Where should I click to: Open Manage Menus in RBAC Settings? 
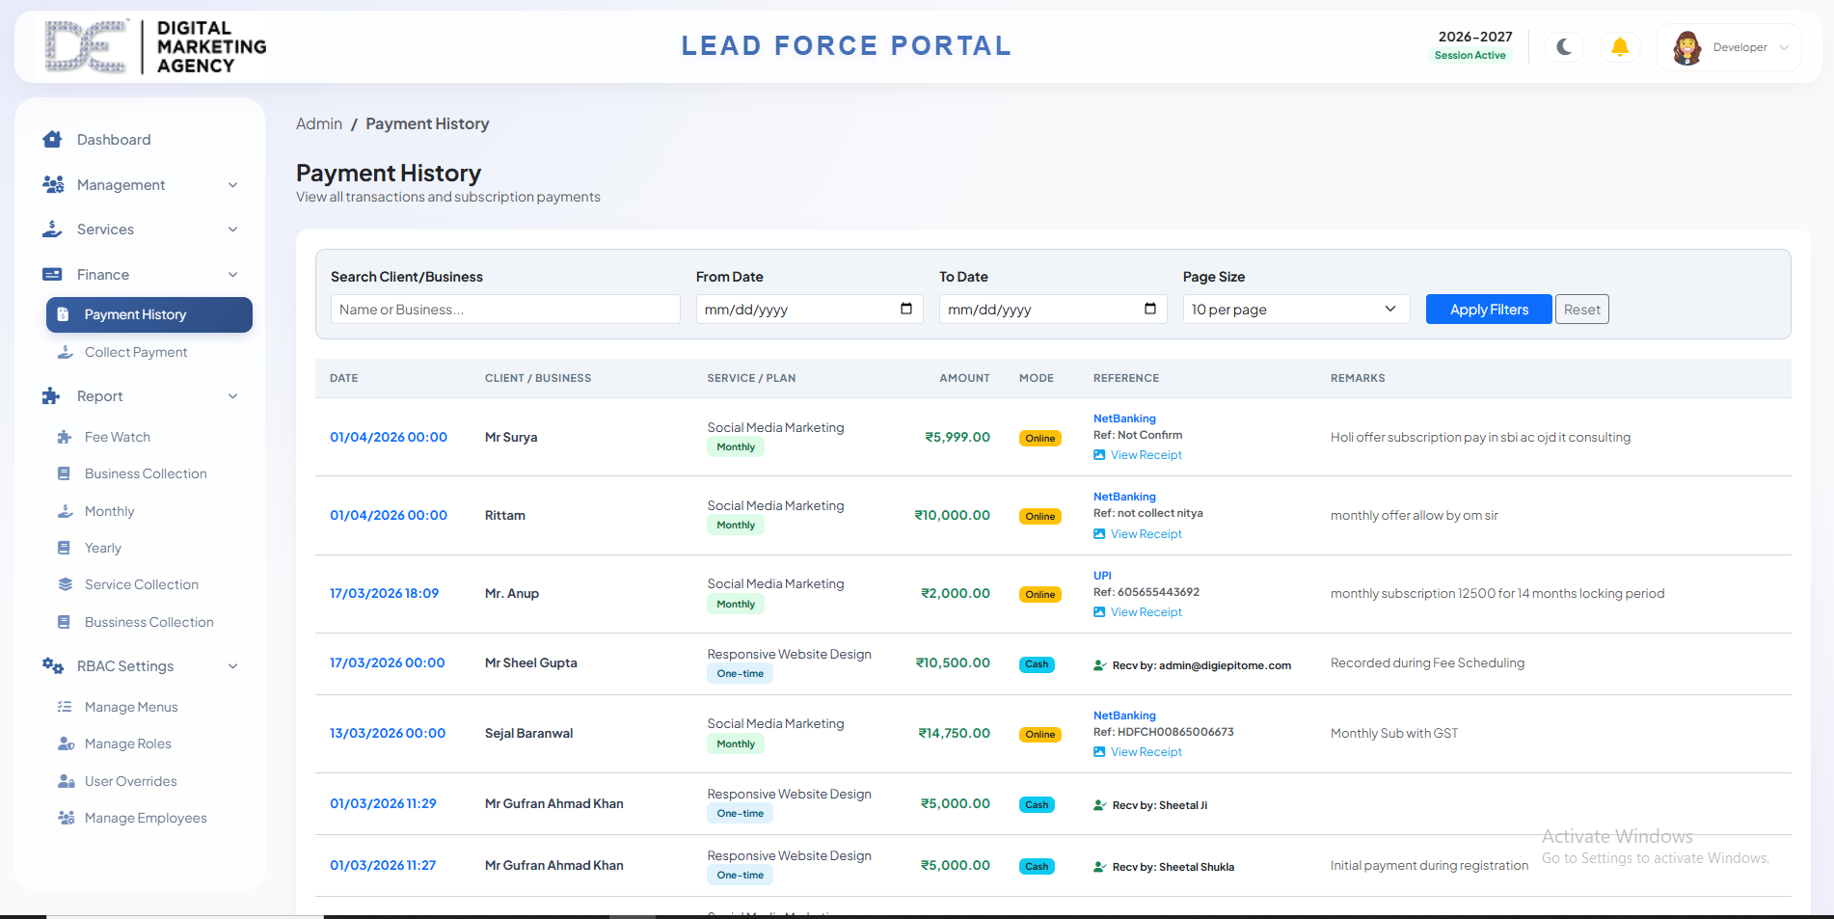click(131, 707)
